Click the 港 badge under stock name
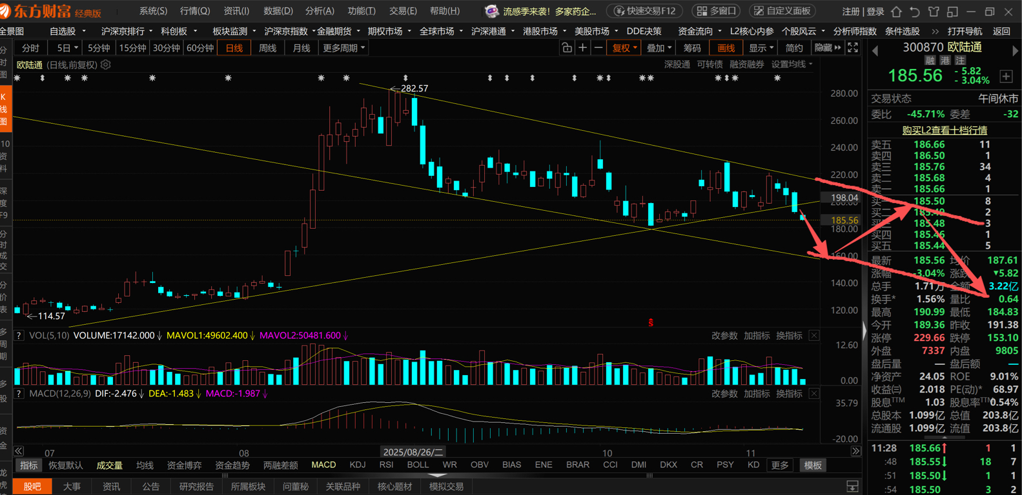Screen dimensions: 1022x495 point(945,60)
